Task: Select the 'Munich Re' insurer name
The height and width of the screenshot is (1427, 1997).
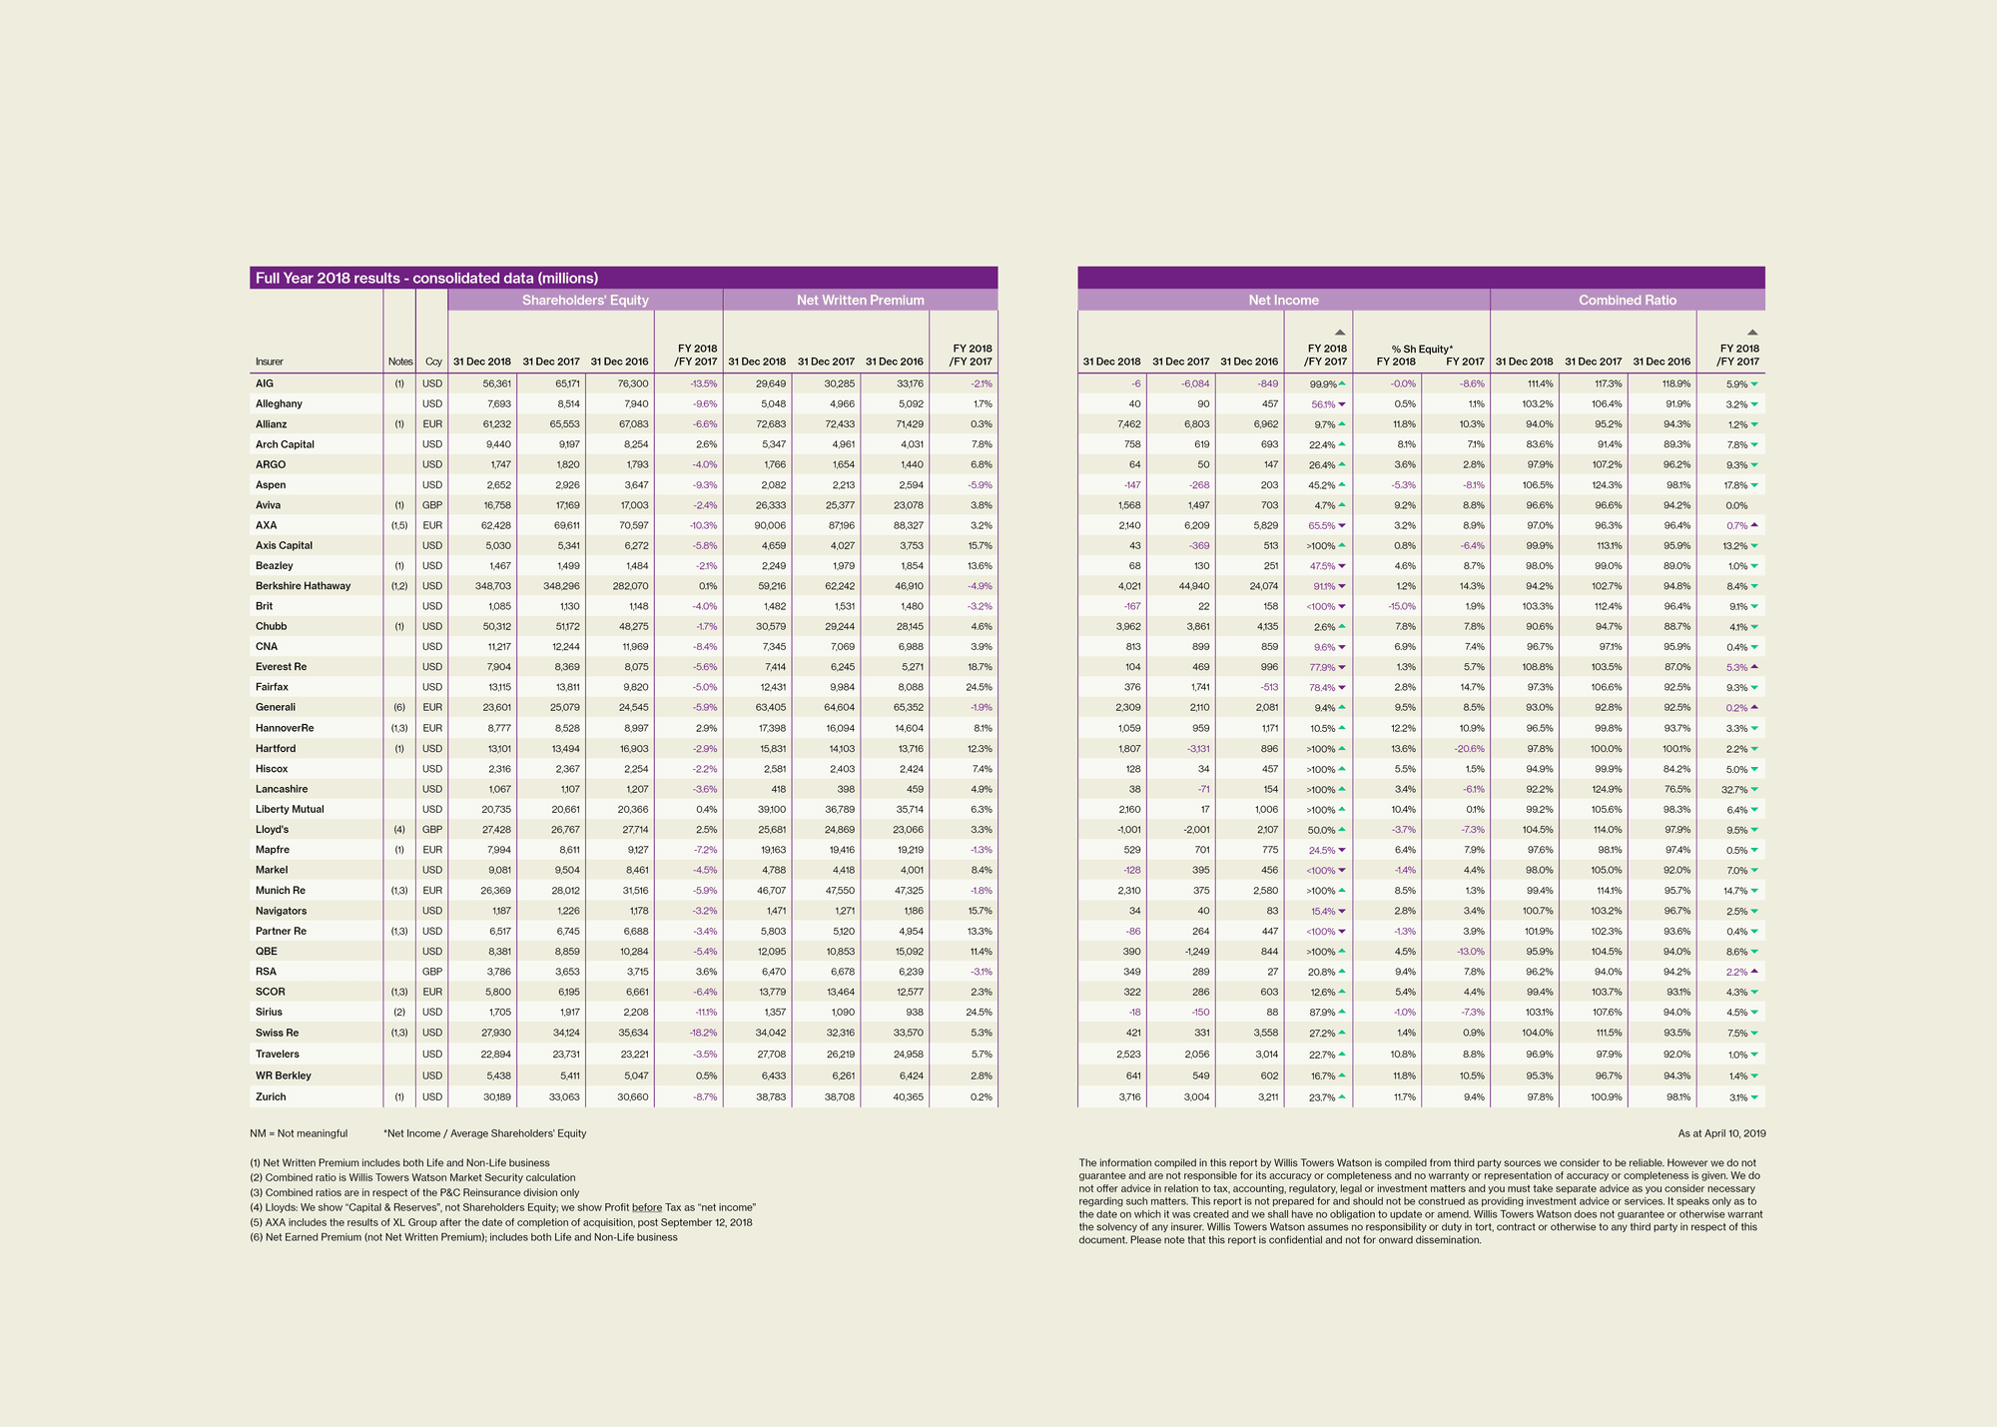Action: click(281, 891)
